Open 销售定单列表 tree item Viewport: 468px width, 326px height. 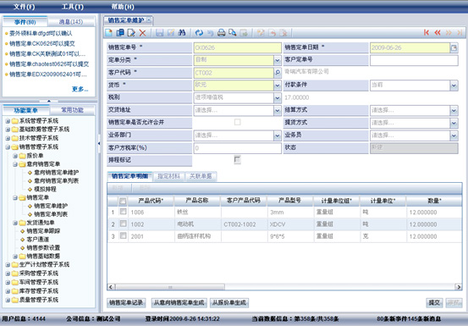click(51, 214)
